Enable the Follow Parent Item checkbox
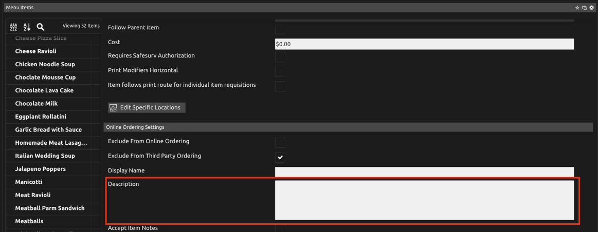This screenshot has height=232, width=598. (280, 29)
